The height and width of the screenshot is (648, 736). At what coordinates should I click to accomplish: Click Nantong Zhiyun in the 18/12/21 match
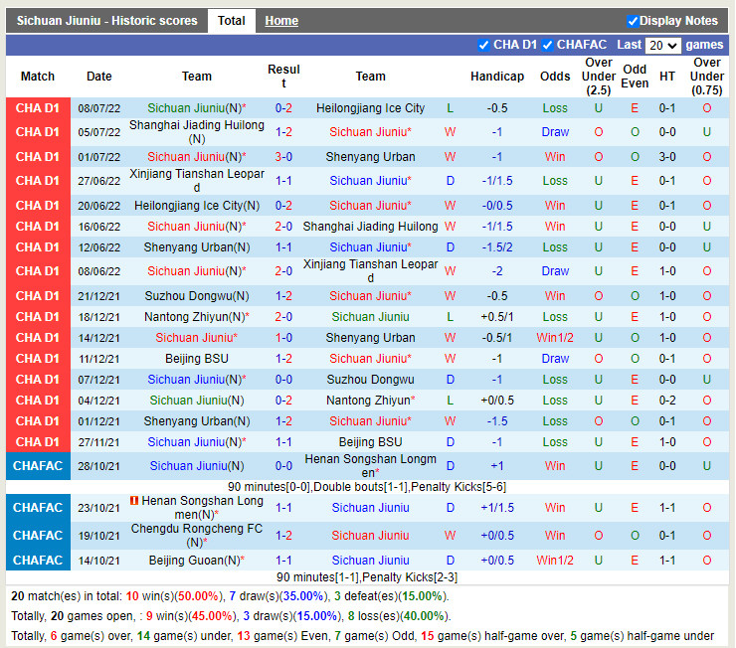194,317
